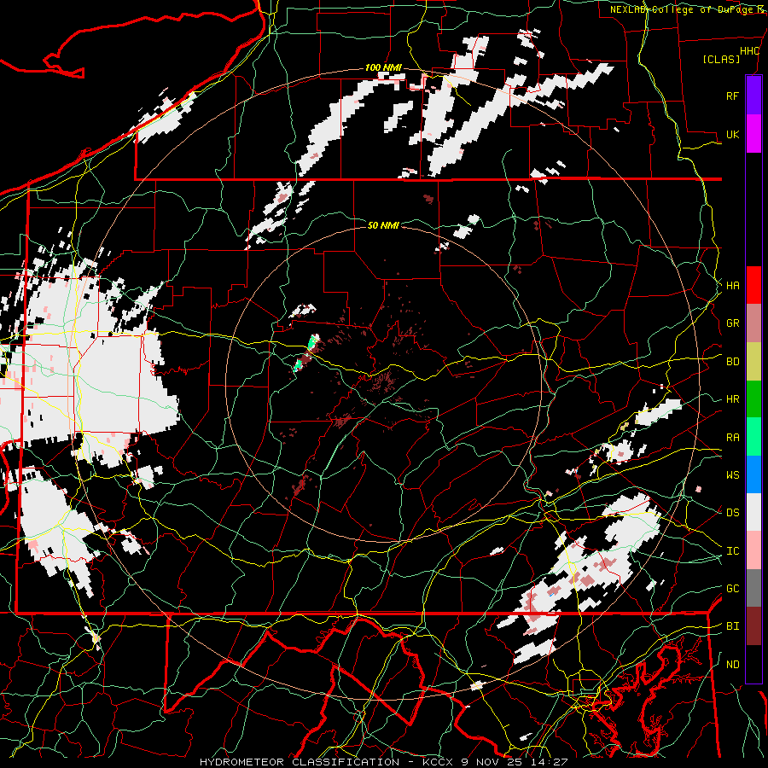Click the RF legend label
The width and height of the screenshot is (768, 768).
click(733, 96)
